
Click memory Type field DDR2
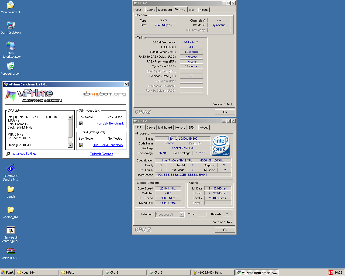[163, 20]
